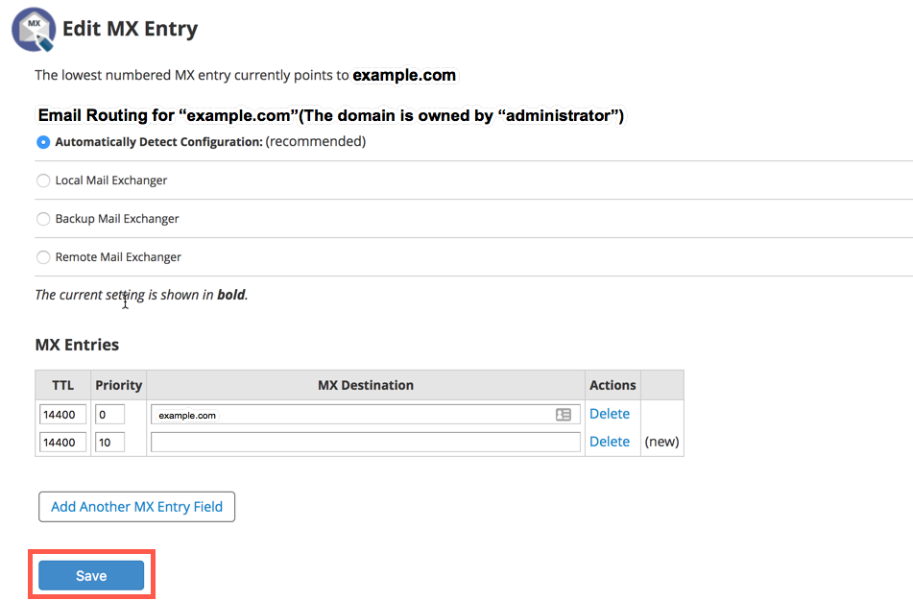Viewport: 913px width, 601px height.
Task: Choose the Local Mail Exchanger option
Action: [43, 180]
